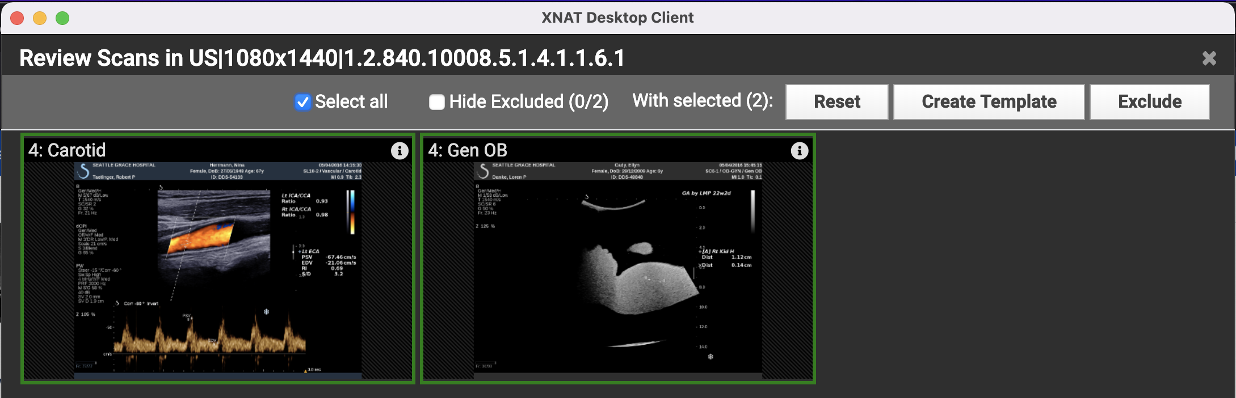
Task: Click the Doppler color scale bar in Carotid
Action: (x=352, y=212)
